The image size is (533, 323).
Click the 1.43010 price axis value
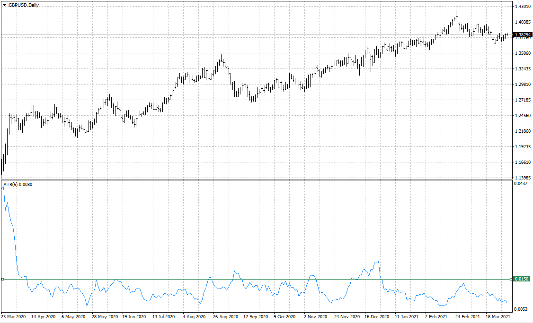pyautogui.click(x=523, y=7)
